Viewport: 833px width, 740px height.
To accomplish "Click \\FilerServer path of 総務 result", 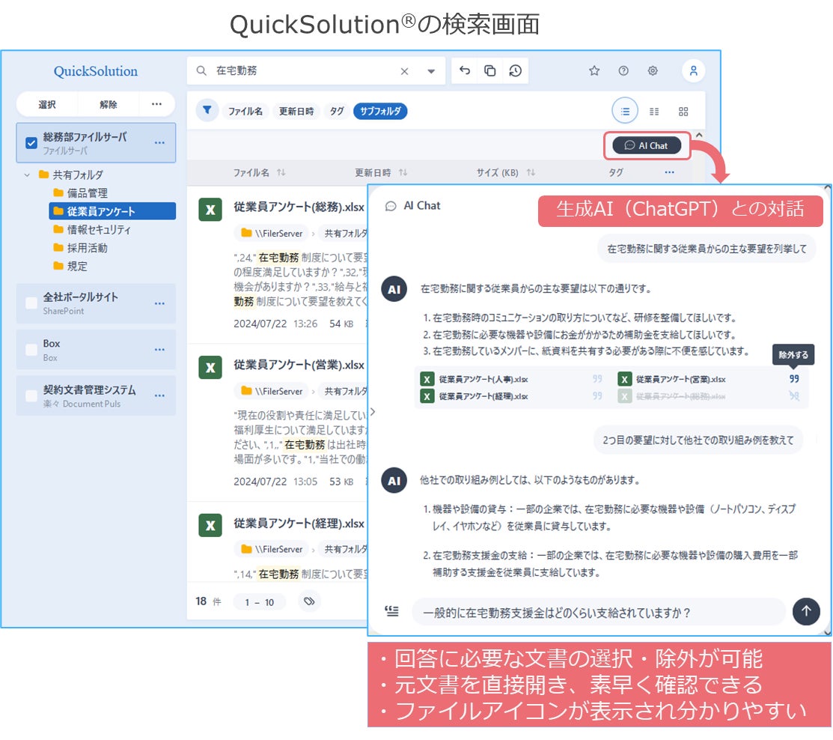I will pos(272,234).
